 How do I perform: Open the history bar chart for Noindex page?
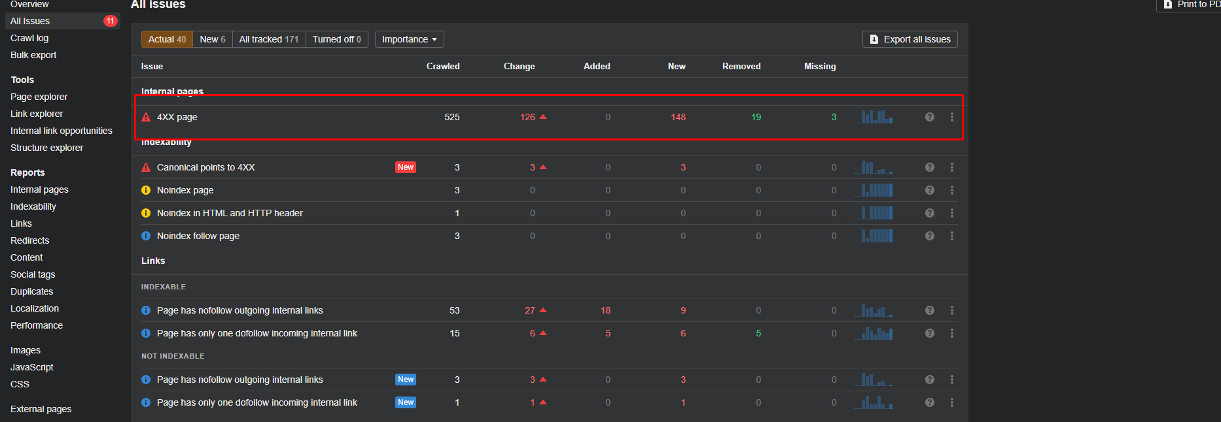[x=874, y=190]
